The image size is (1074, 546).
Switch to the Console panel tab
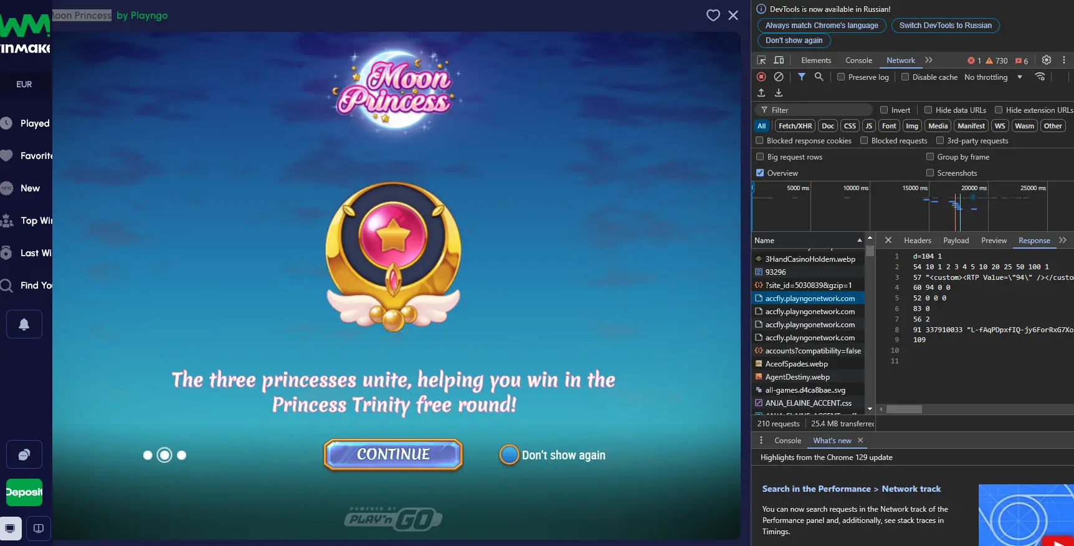pos(858,60)
